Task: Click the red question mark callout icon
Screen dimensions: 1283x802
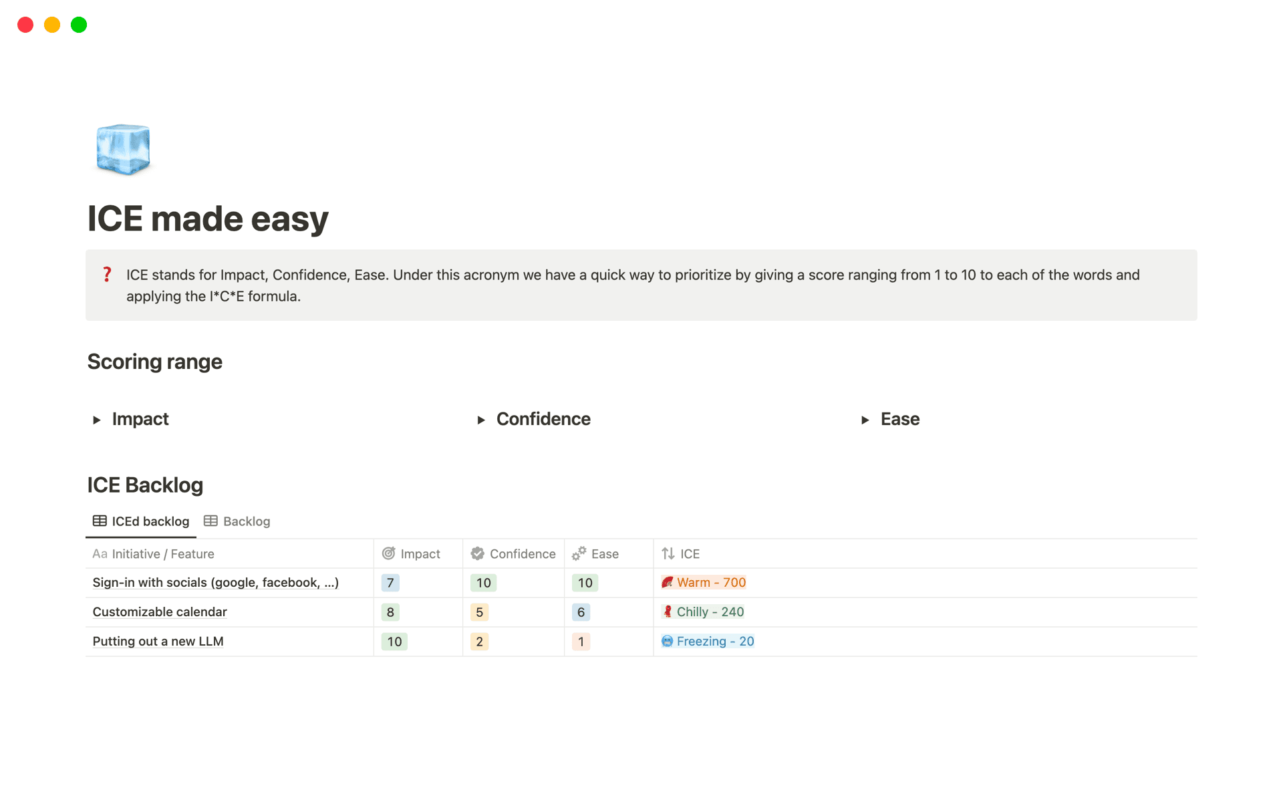Action: click(107, 275)
